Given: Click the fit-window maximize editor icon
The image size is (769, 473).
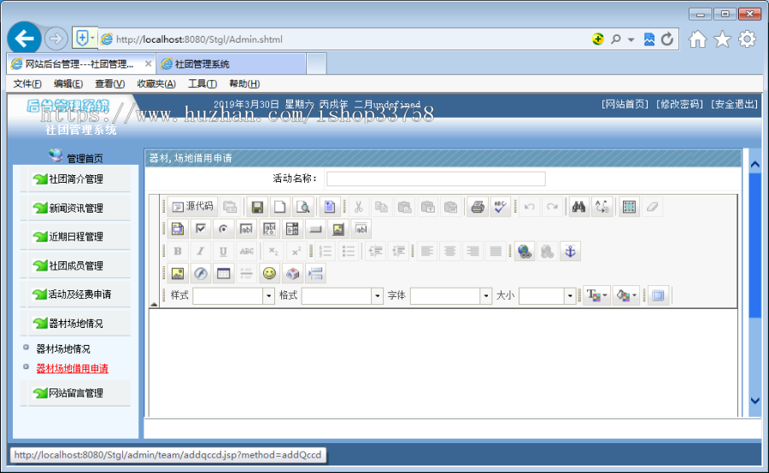Looking at the screenshot, I should tap(658, 295).
